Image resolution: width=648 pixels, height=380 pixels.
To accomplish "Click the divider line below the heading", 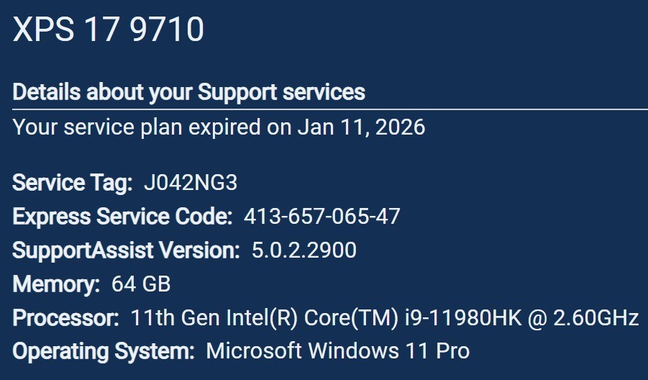I will (330, 109).
